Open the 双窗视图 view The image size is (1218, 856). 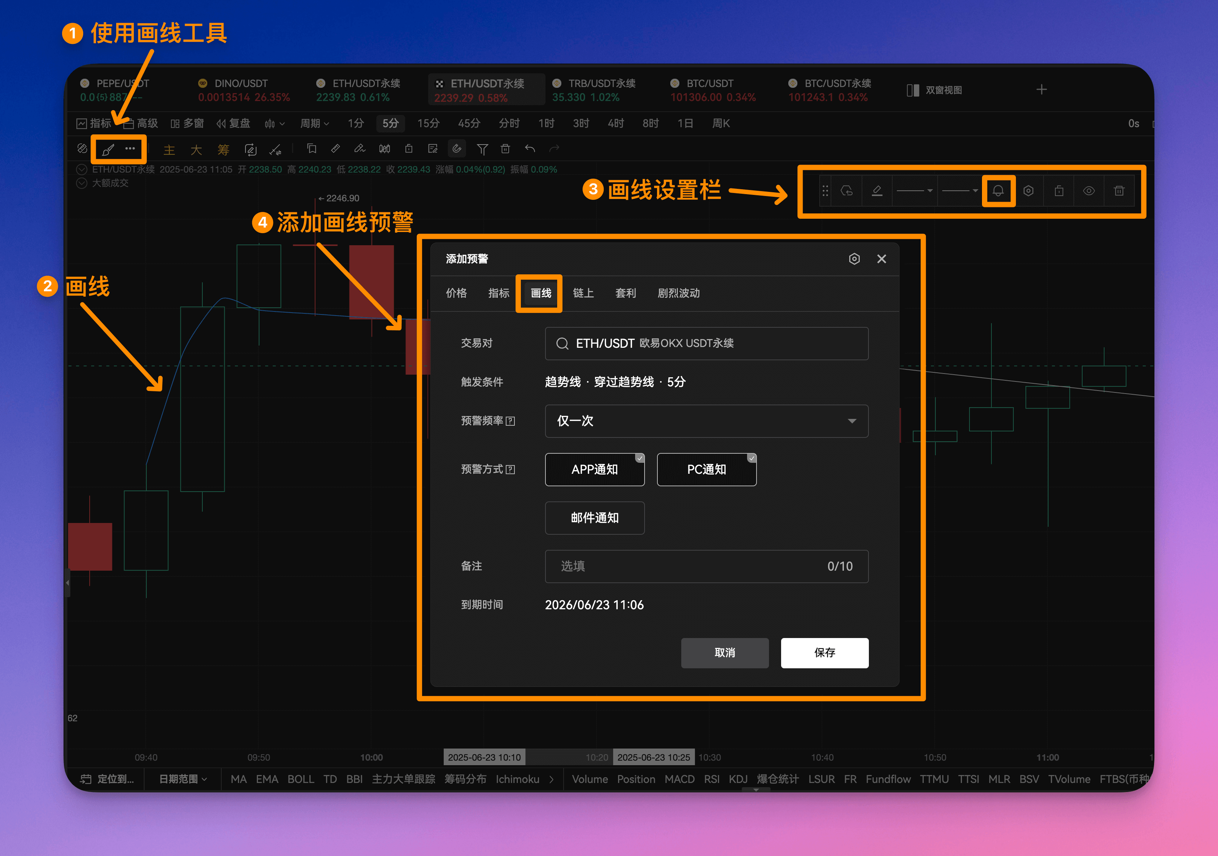tap(934, 90)
